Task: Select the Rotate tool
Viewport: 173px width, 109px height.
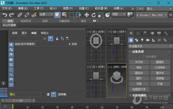Action: [93, 15]
